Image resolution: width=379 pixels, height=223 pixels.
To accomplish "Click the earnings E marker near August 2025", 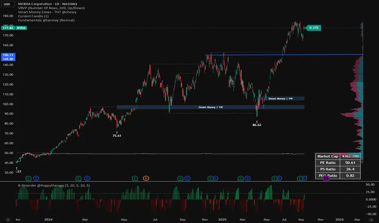I will [x=299, y=178].
